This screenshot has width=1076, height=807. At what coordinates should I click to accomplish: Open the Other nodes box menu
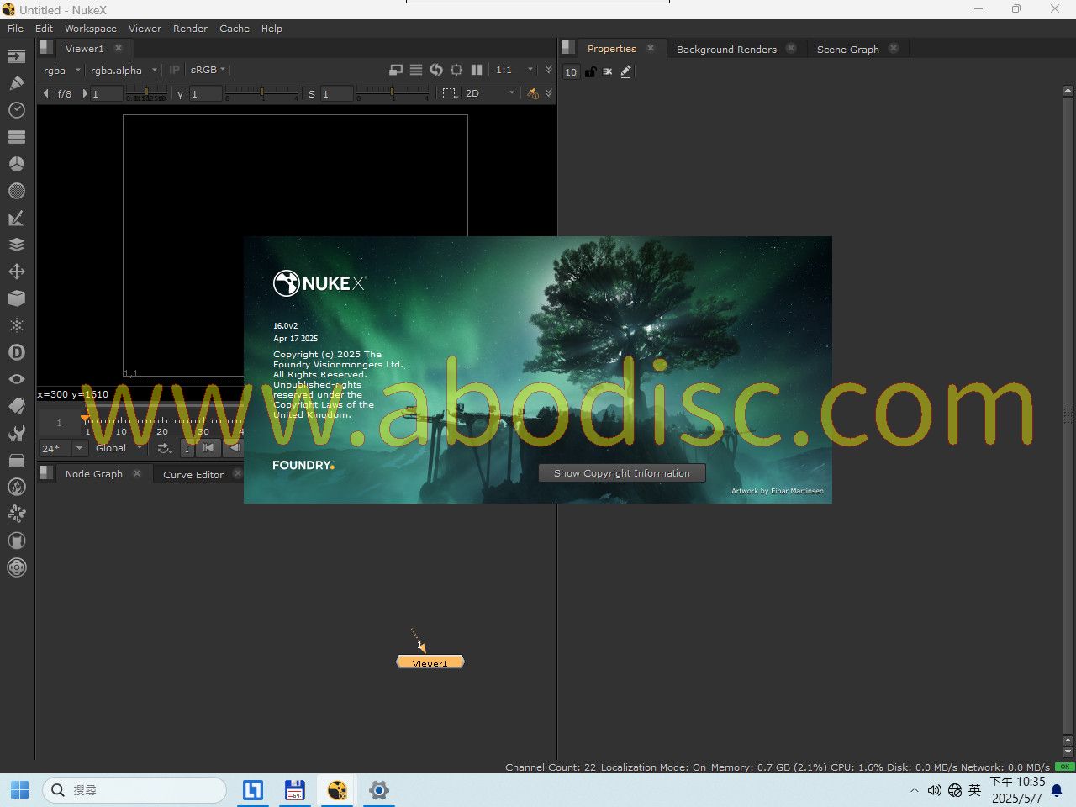pyautogui.click(x=17, y=460)
